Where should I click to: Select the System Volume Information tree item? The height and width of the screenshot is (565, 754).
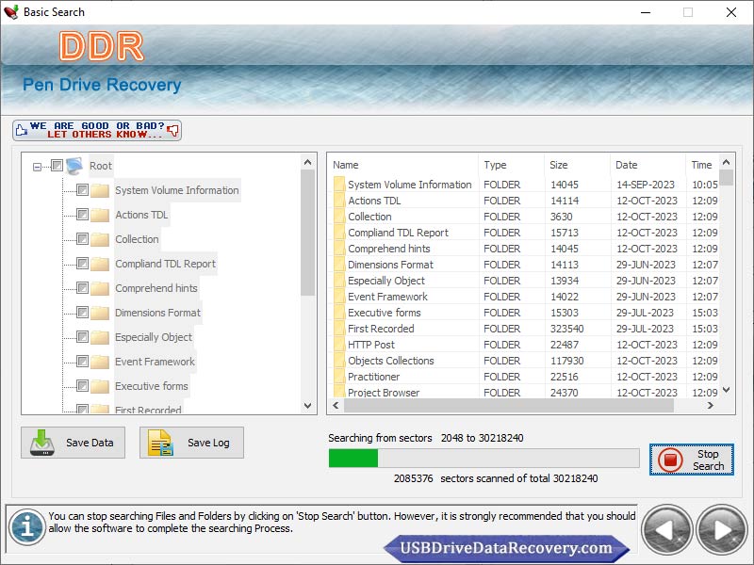[177, 190]
